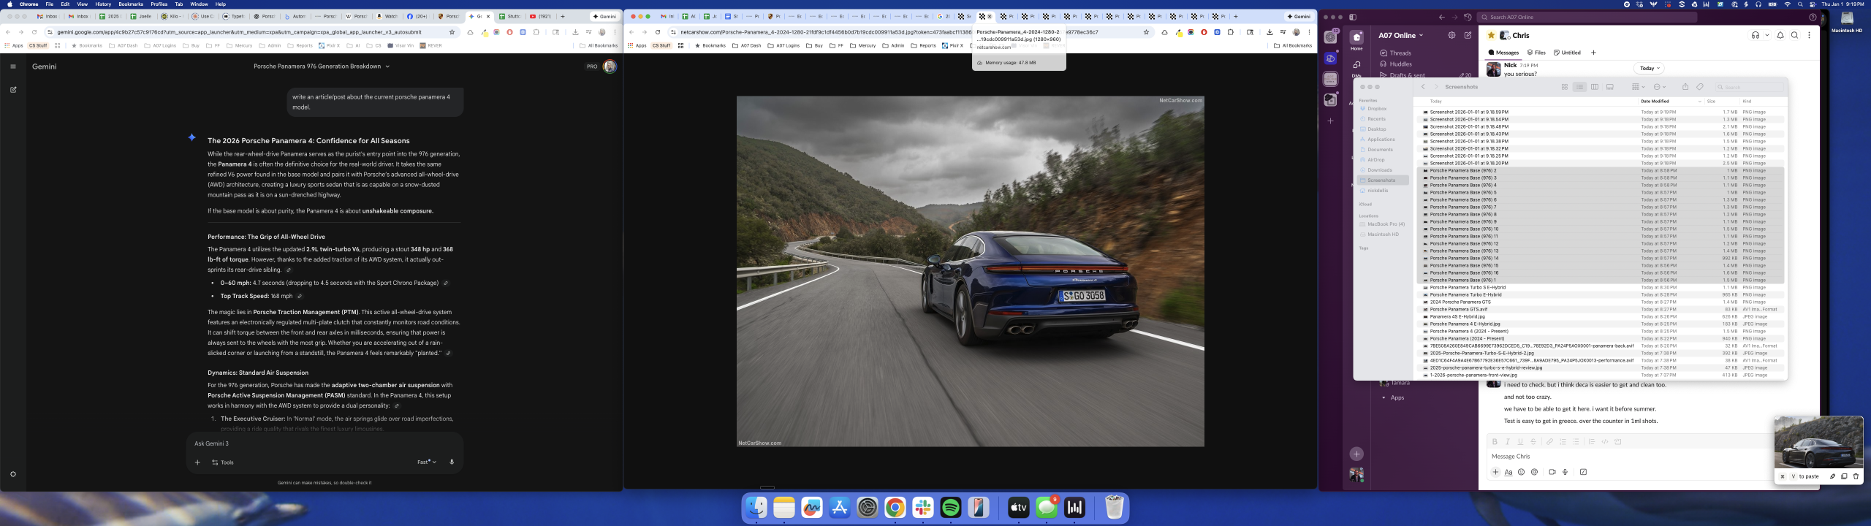Click the Slack huddle headphones icon
Viewport: 1871px width, 526px height.
pos(1755,35)
